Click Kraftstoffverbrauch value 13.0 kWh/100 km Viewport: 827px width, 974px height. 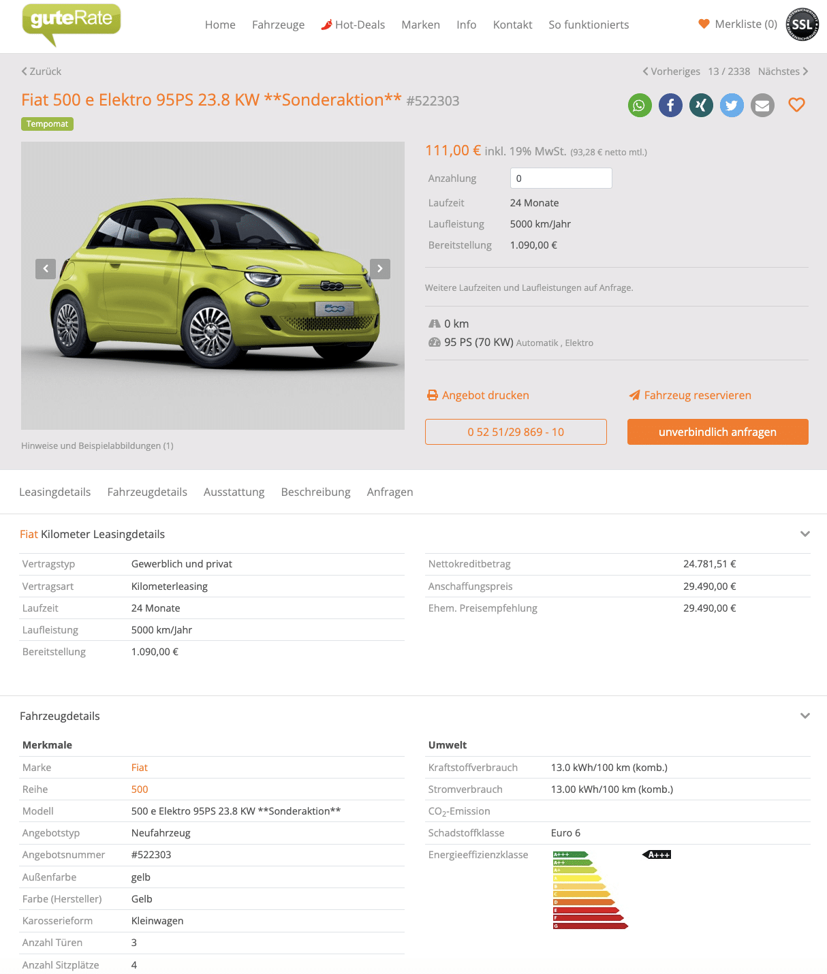pos(609,768)
